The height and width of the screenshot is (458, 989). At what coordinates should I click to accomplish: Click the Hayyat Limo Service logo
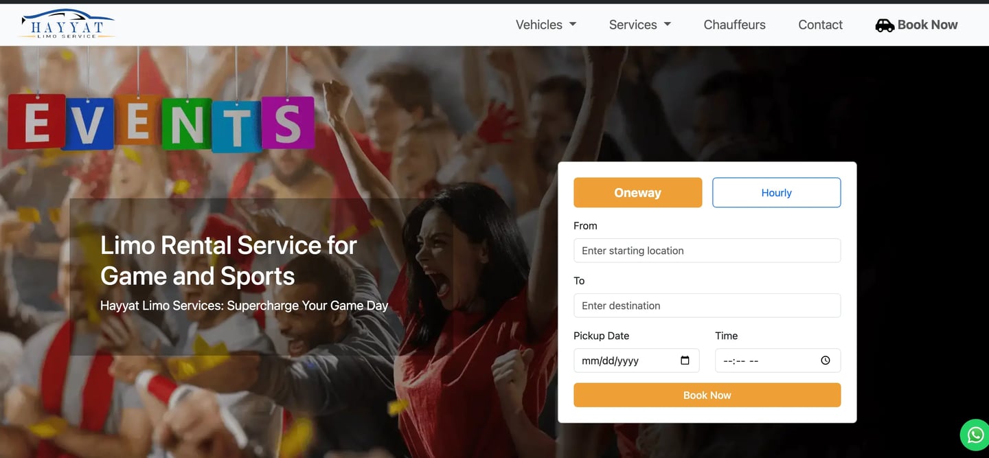(x=67, y=25)
